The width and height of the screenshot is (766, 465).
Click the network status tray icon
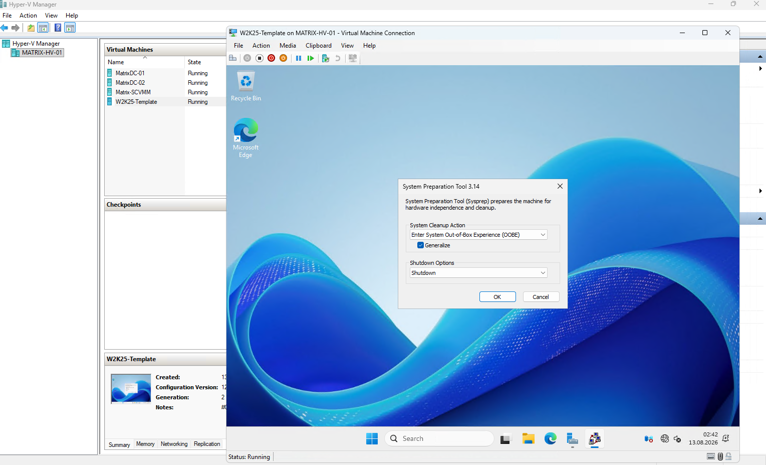point(665,439)
